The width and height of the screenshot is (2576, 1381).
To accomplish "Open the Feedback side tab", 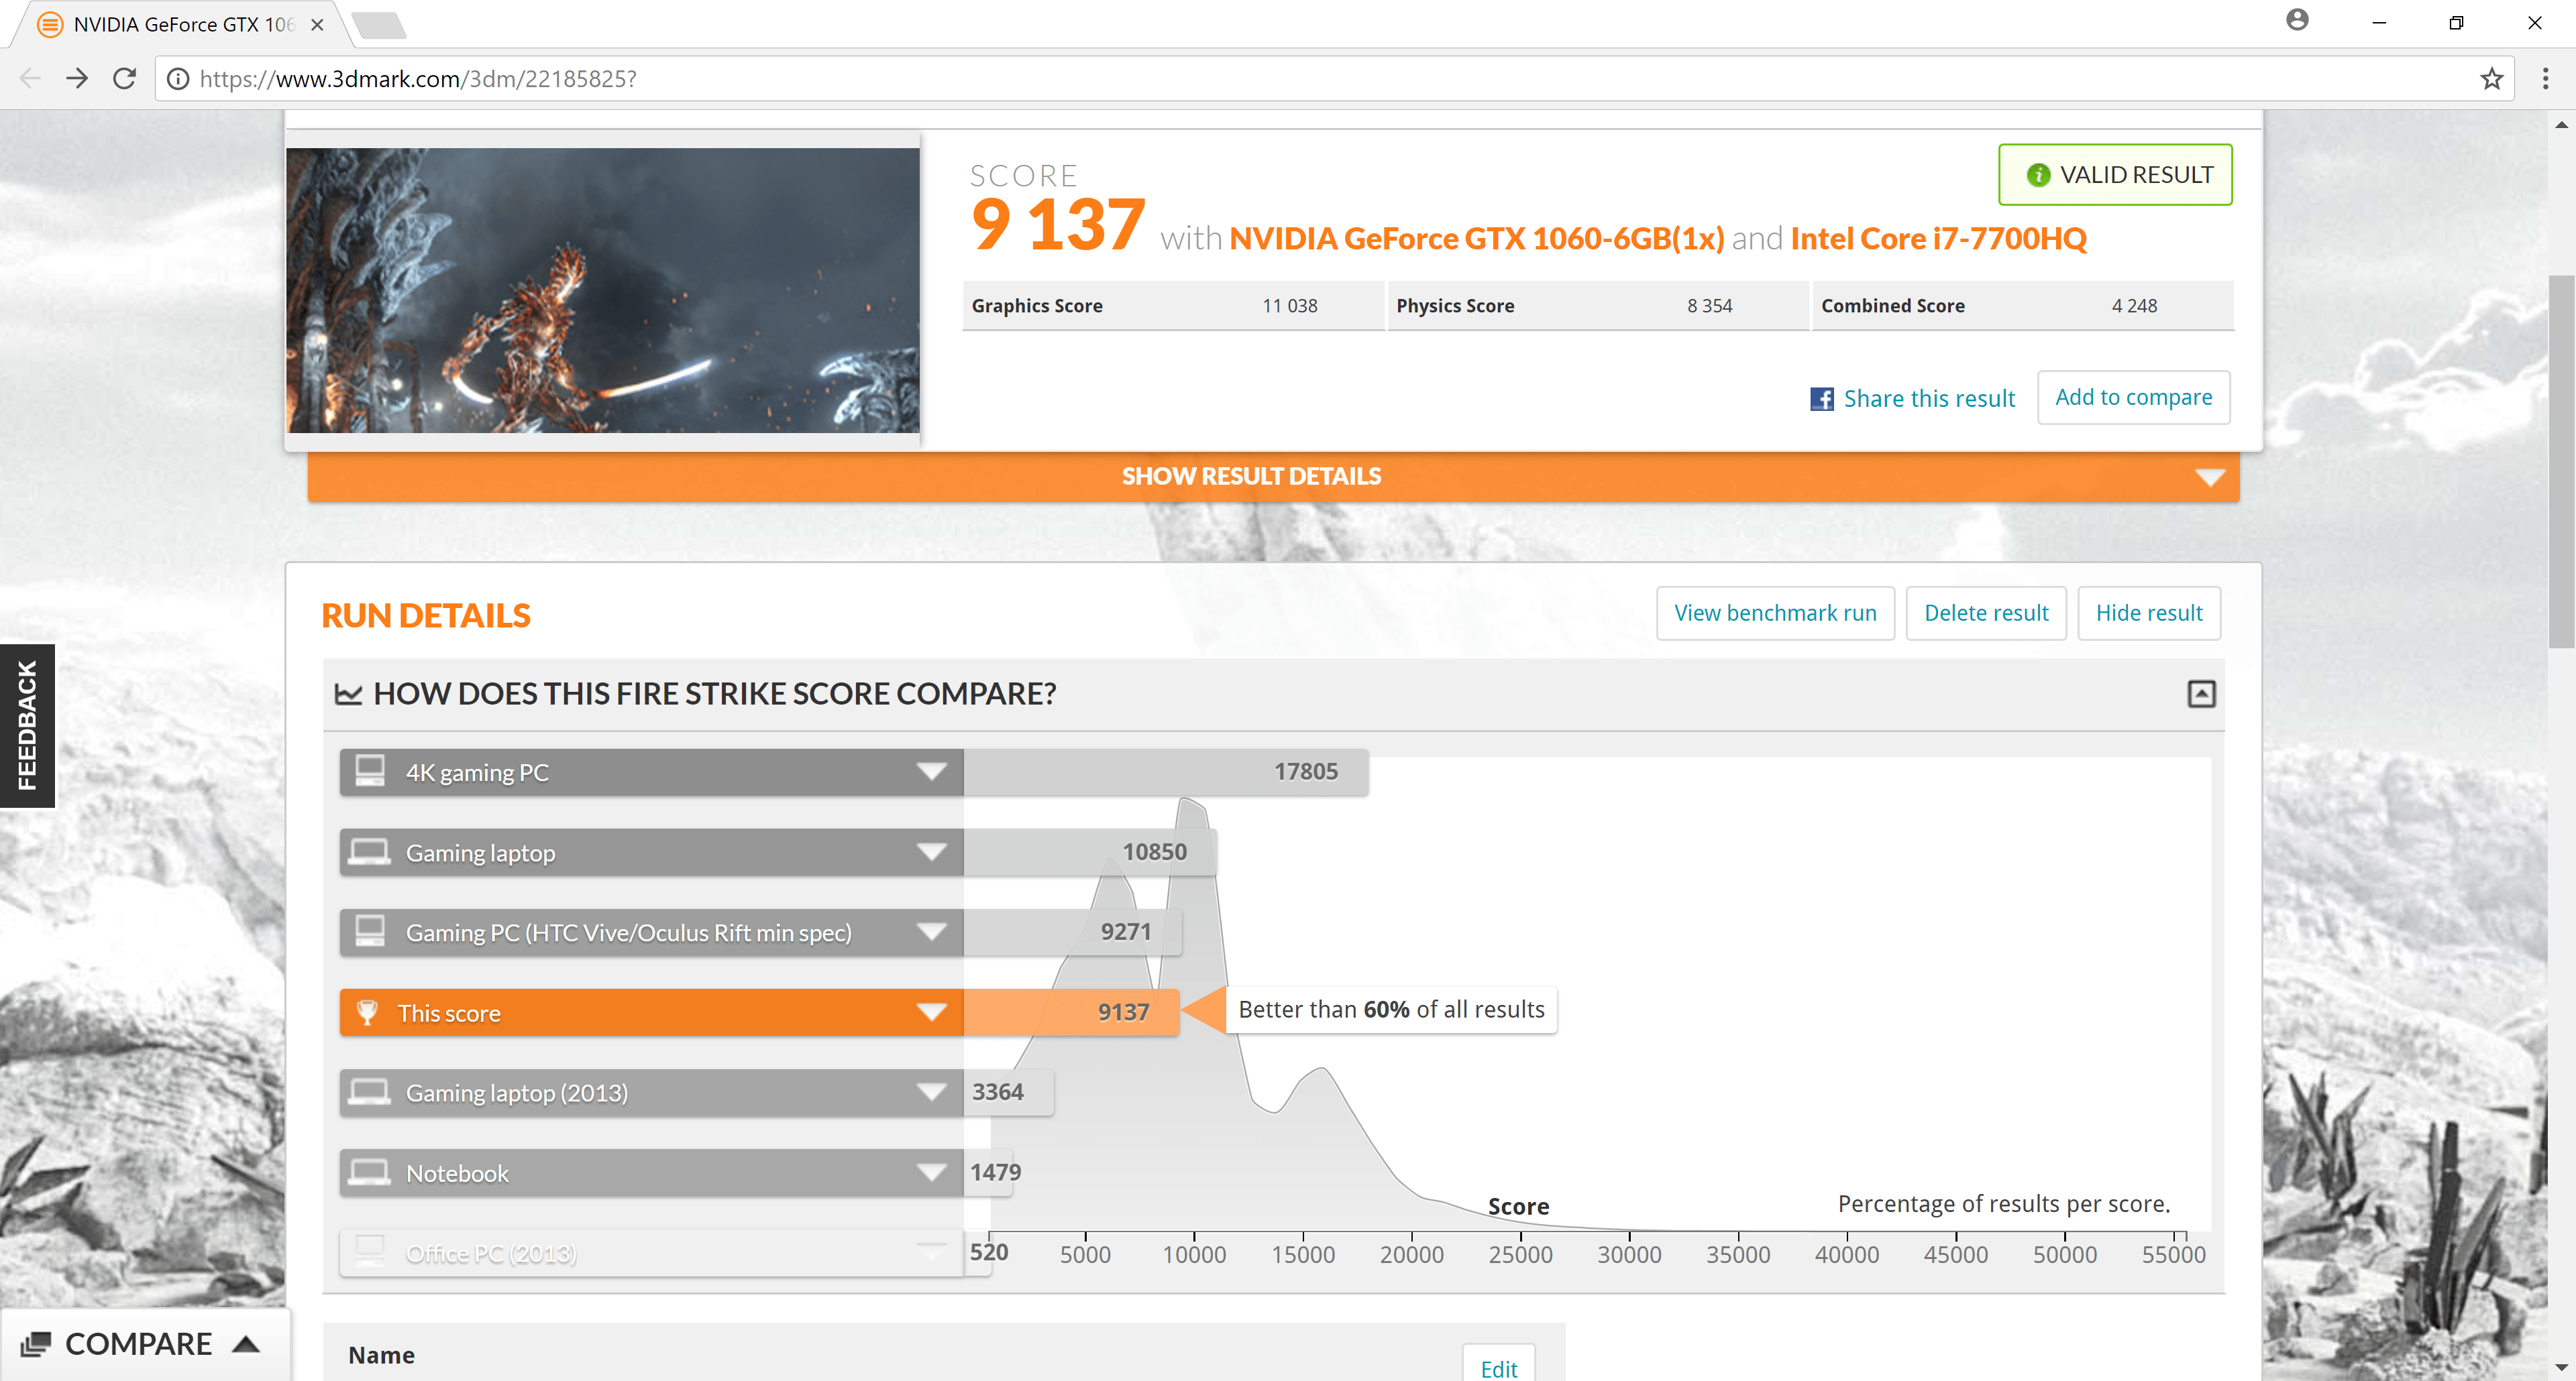I will pyautogui.click(x=27, y=725).
